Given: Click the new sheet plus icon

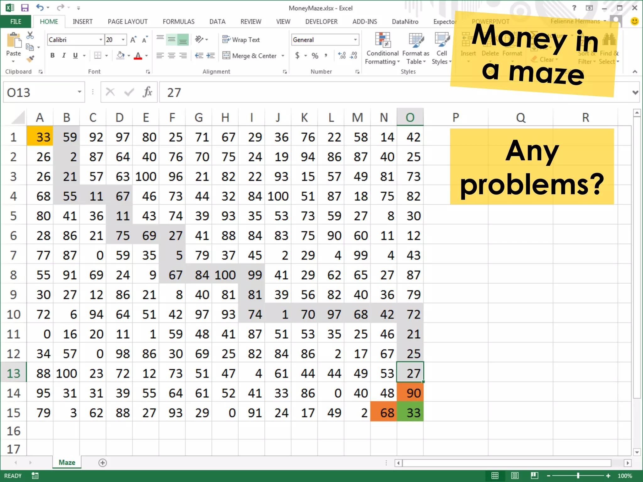Looking at the screenshot, I should pyautogui.click(x=103, y=463).
